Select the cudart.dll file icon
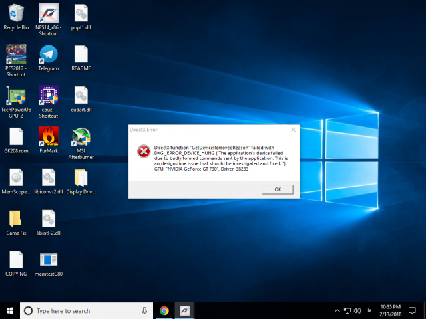Viewport: 426px width, 319px height. (81, 99)
